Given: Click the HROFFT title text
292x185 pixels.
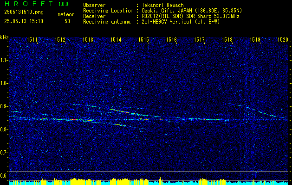Looking at the screenshot, I should tap(29, 4).
